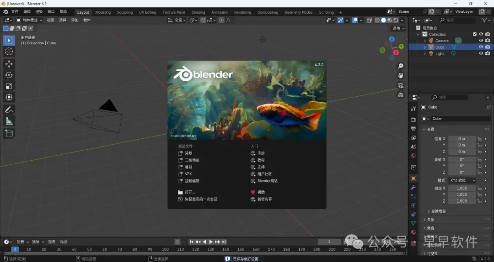Expand the Camera item in outliner
The image size is (494, 262).
(x=424, y=41)
